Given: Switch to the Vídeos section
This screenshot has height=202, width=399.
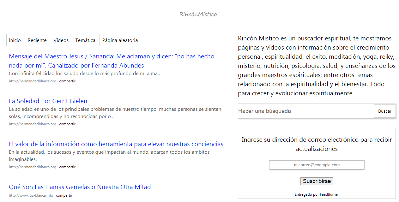Looking at the screenshot, I should click(61, 40).
